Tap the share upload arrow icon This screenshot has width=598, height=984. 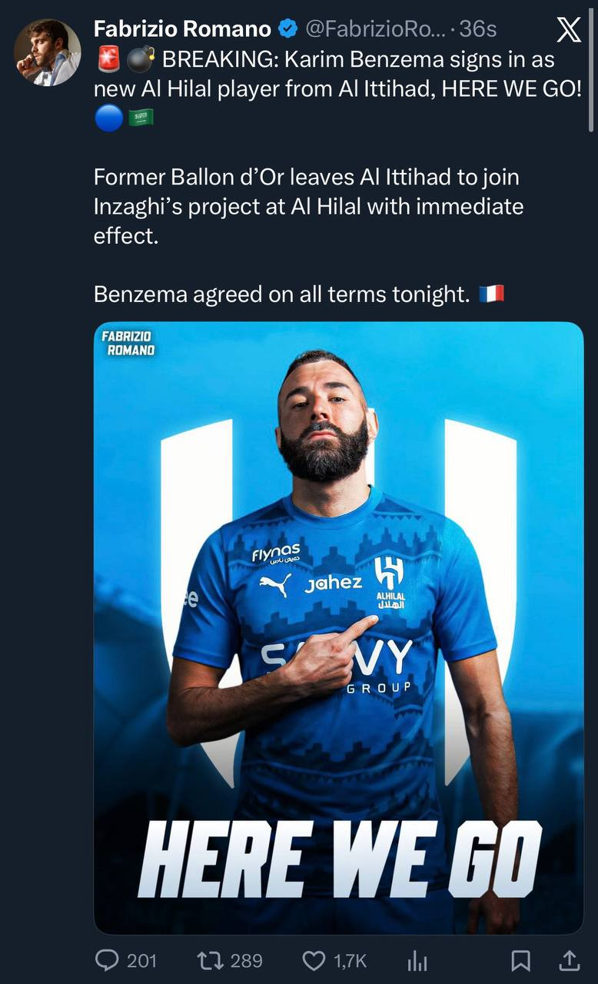(x=569, y=960)
